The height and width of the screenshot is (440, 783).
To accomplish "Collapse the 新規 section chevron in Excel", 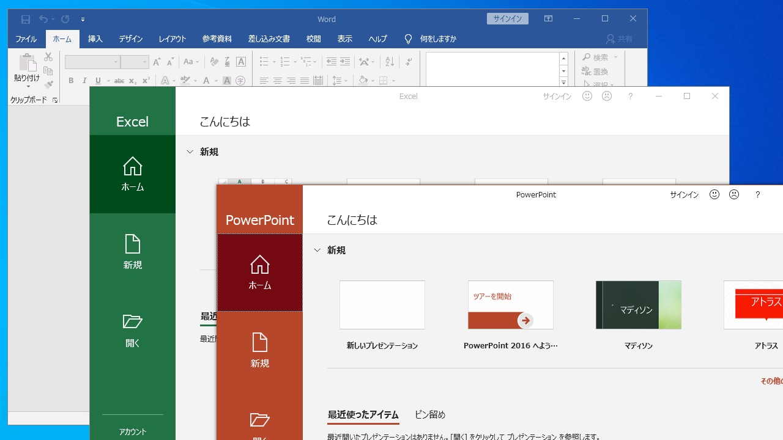I will coord(190,152).
